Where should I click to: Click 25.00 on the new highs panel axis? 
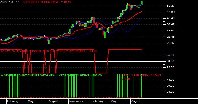pos(171,92)
